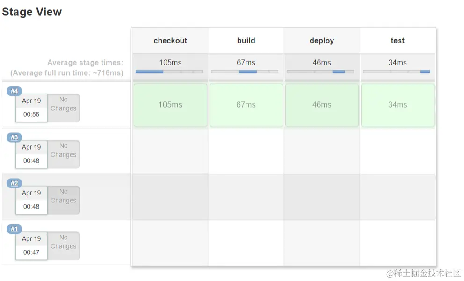Open the Apr 19 00:55 build date box
Image resolution: width=464 pixels, height=281 pixels.
coord(31,108)
